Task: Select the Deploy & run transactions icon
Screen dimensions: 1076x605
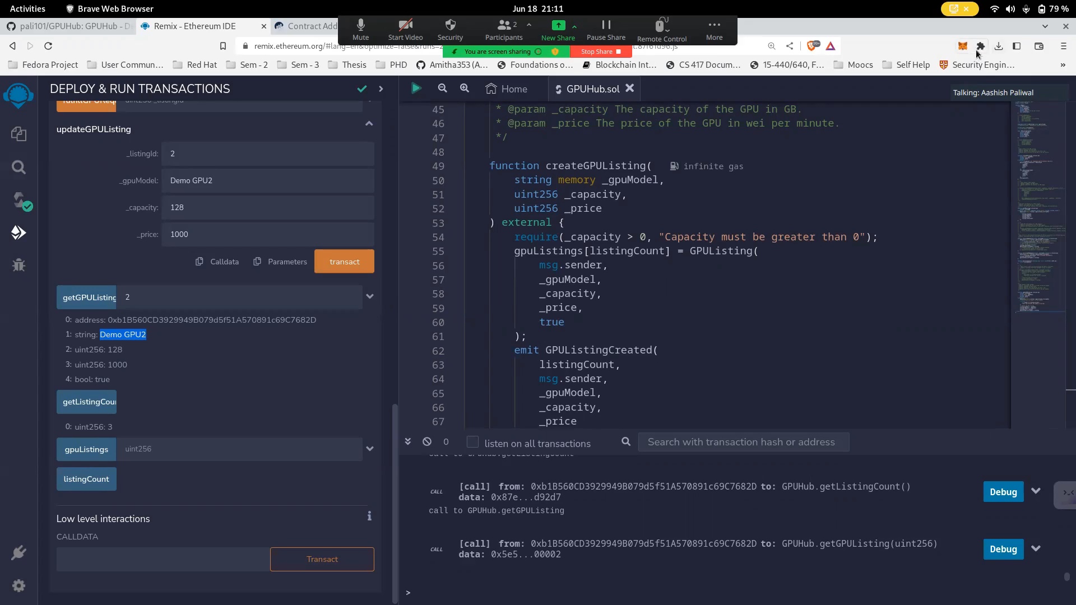Action: pos(18,232)
